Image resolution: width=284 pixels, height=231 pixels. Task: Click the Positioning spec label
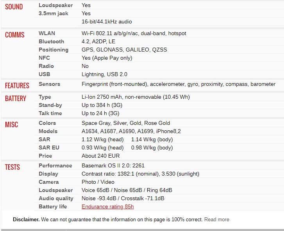pos(54,50)
